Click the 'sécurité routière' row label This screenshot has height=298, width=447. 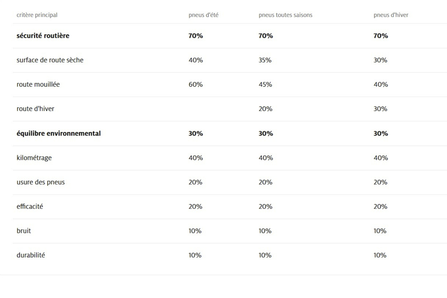tap(43, 36)
